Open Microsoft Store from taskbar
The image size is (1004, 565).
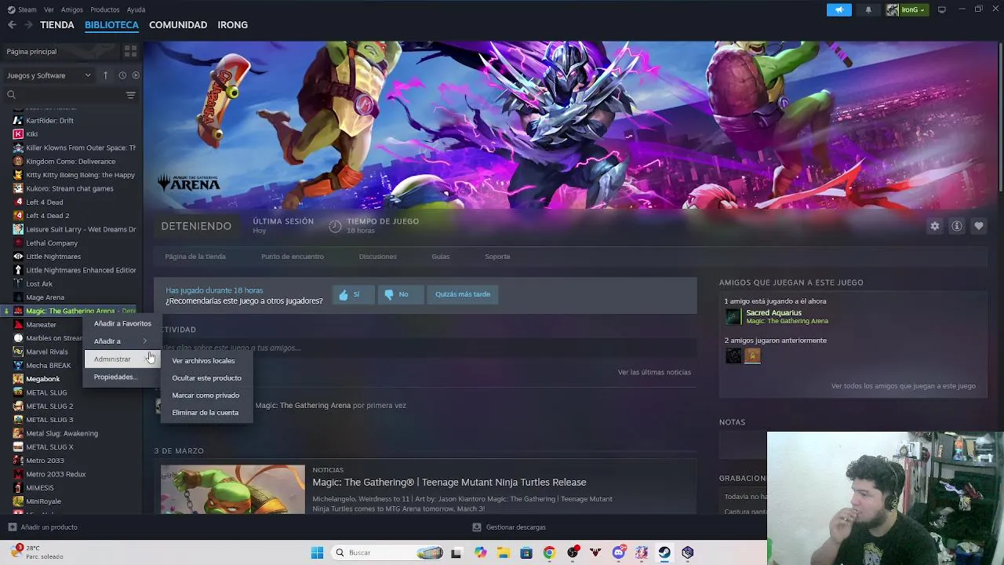coord(526,552)
